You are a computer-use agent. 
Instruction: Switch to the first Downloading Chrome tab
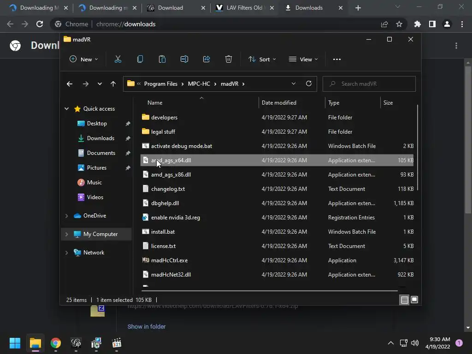pyautogui.click(x=38, y=8)
